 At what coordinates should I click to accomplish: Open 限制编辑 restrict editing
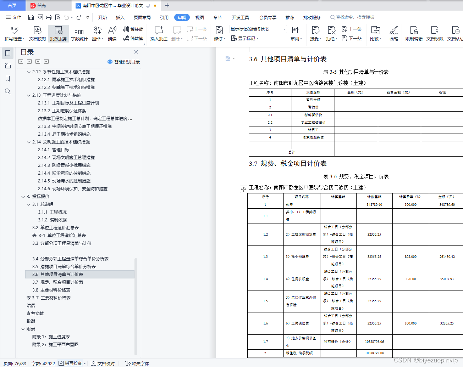pyautogui.click(x=414, y=34)
